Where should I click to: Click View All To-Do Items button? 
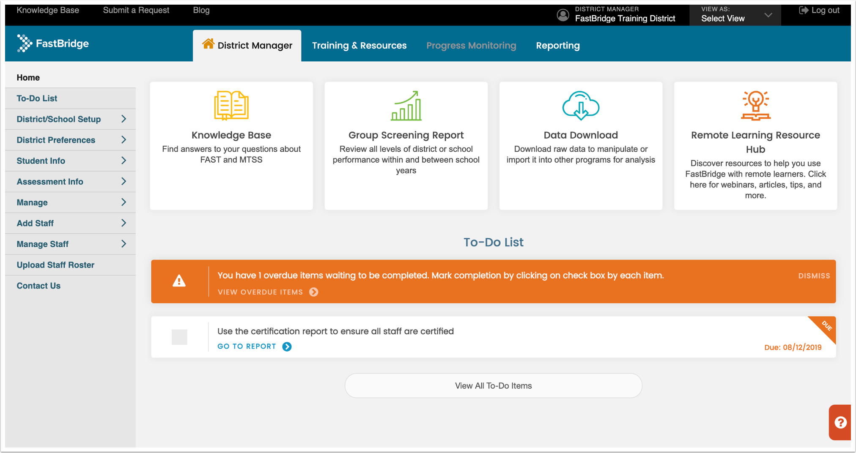click(494, 386)
